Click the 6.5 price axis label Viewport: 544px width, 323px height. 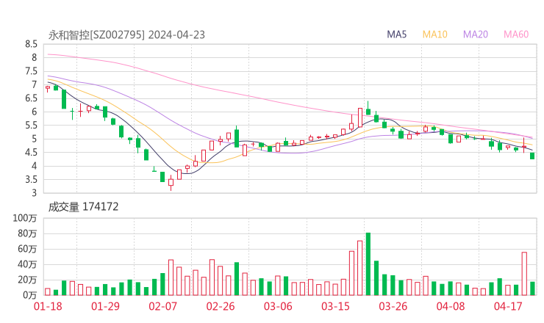[x=31, y=98]
